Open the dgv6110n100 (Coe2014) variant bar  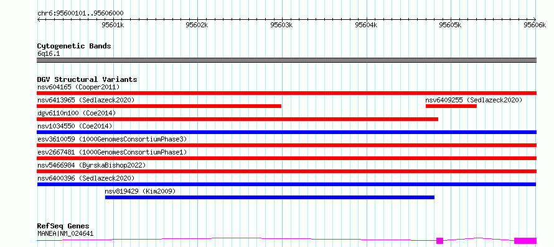(237, 119)
